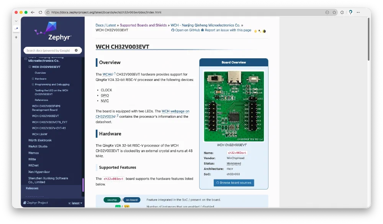Screen dimensions: 383x224
Task: Click the search settings gear icon
Action: pyautogui.click(x=76, y=50)
